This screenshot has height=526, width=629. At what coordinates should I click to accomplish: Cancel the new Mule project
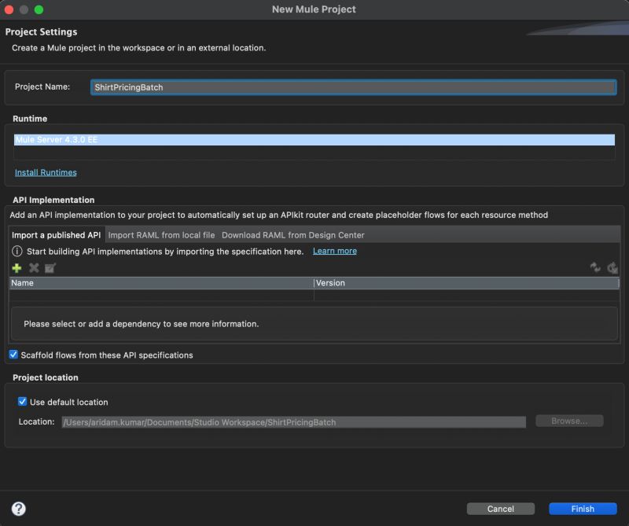click(501, 508)
